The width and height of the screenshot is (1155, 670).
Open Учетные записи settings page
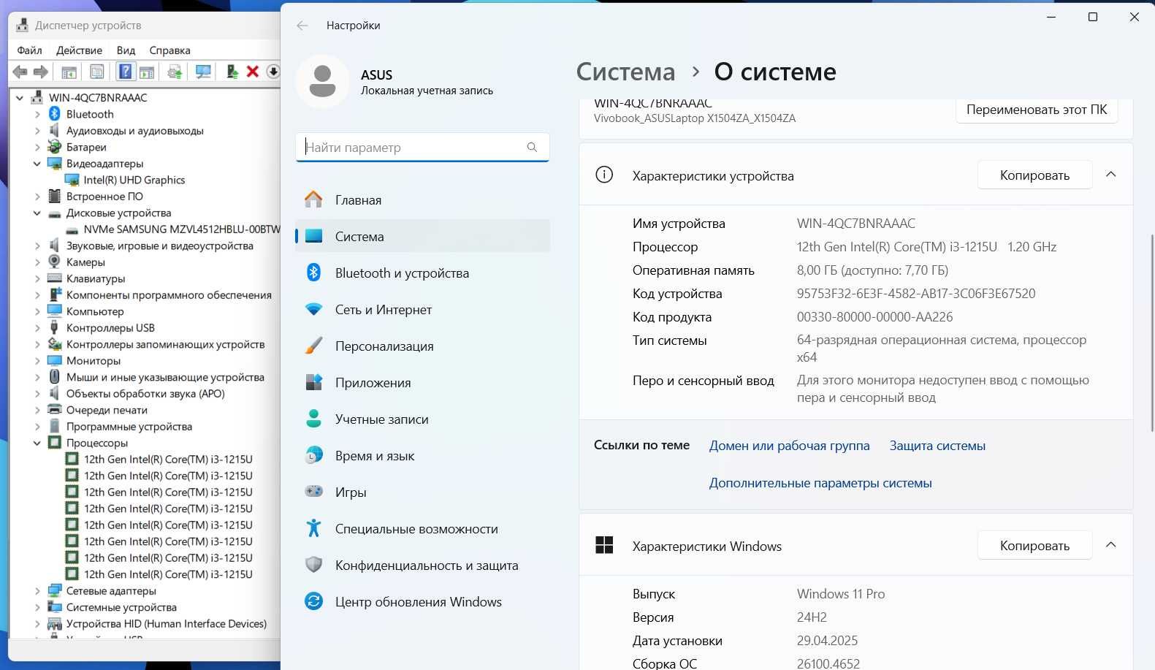pyautogui.click(x=422, y=419)
